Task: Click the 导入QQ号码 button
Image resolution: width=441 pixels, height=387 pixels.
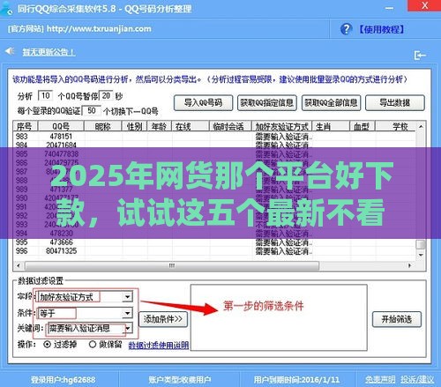Action: 204,103
